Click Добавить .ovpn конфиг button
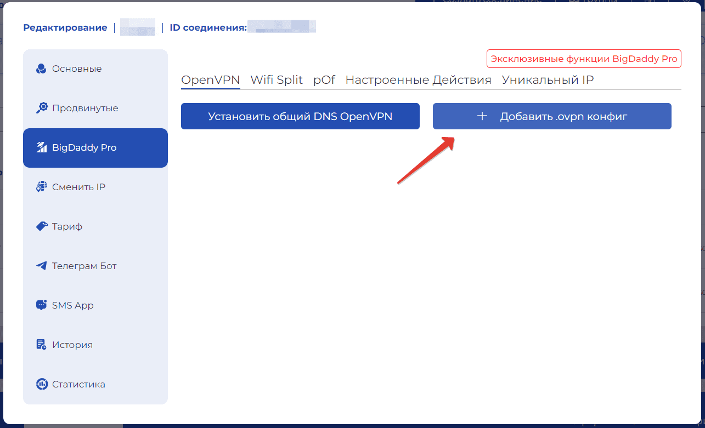This screenshot has width=705, height=428. tap(552, 116)
